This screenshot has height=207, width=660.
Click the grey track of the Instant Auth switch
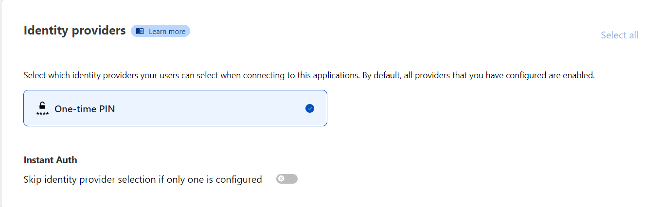(x=292, y=179)
